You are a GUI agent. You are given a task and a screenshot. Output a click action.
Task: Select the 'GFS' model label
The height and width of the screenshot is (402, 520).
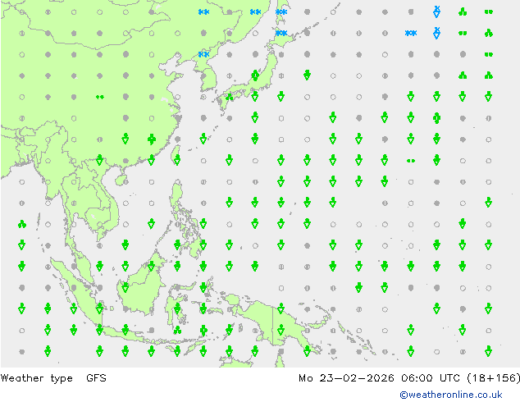(96, 377)
